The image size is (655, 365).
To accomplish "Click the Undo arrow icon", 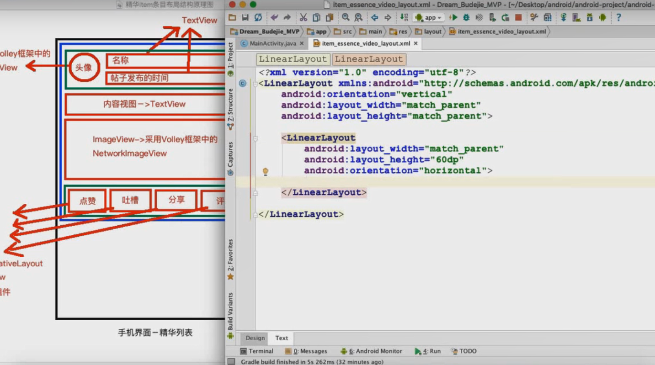I will pos(274,17).
